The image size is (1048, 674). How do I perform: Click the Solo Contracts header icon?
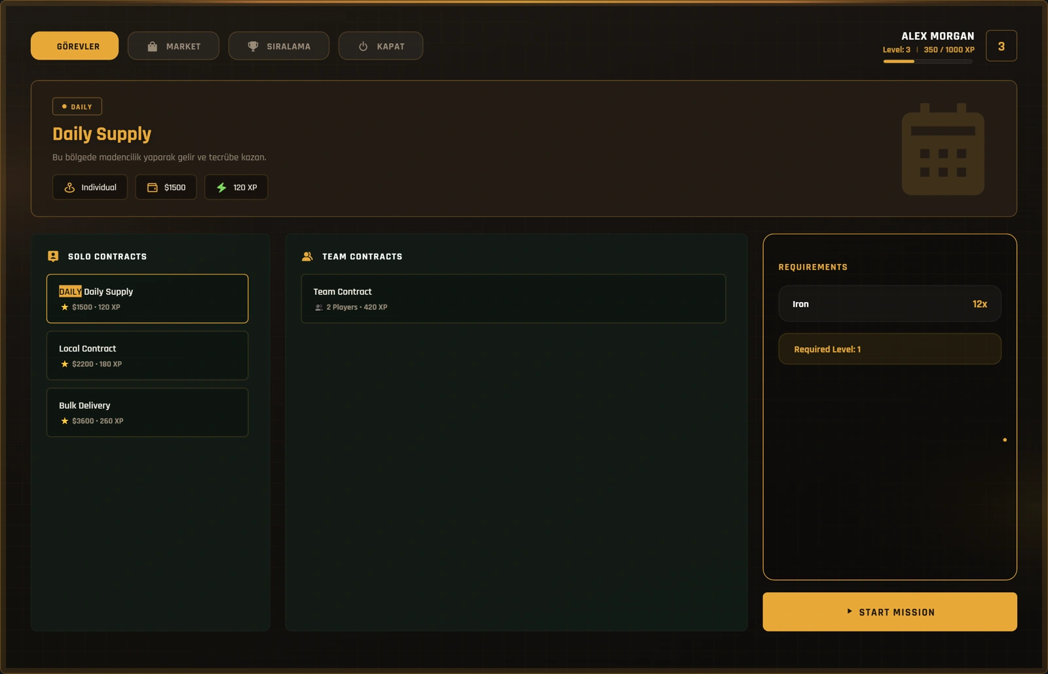click(53, 256)
